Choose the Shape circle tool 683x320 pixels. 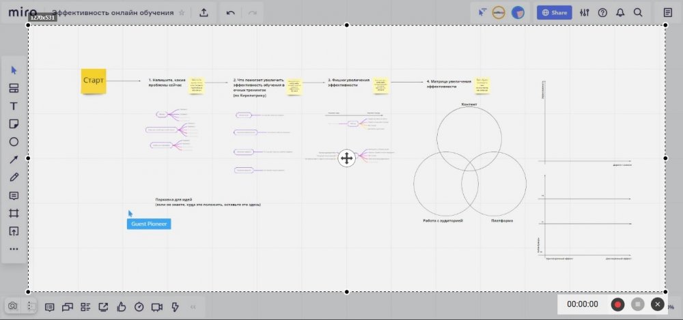(x=13, y=141)
